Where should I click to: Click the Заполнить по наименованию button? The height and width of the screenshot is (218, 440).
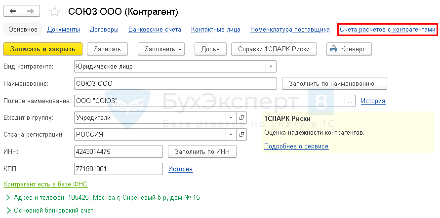(334, 83)
